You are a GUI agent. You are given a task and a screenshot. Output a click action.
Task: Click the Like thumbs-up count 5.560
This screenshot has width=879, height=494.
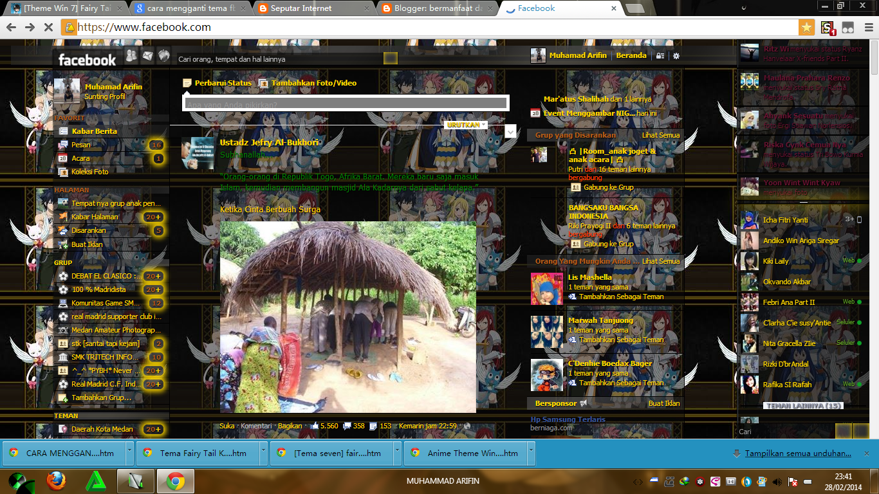click(x=324, y=426)
